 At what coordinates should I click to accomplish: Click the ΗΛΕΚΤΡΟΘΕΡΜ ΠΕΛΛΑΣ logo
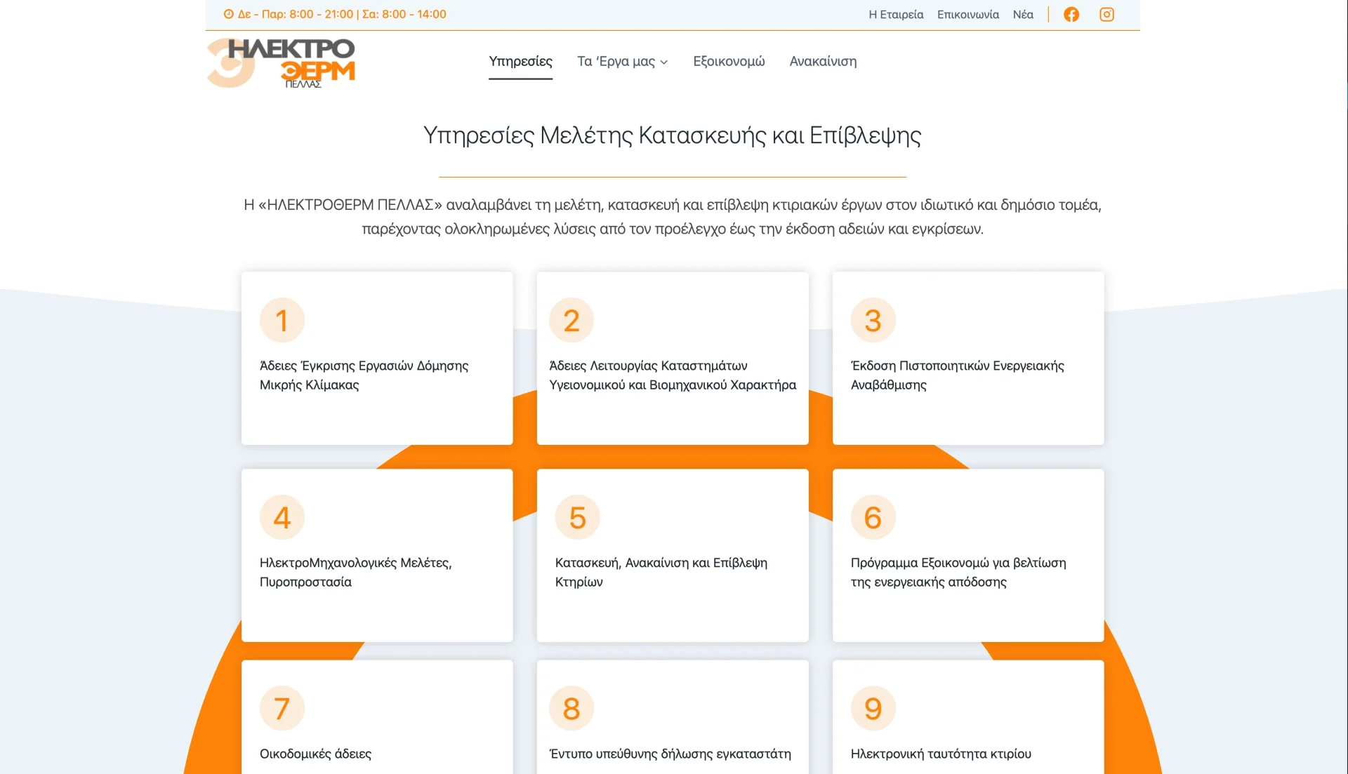pos(281,62)
